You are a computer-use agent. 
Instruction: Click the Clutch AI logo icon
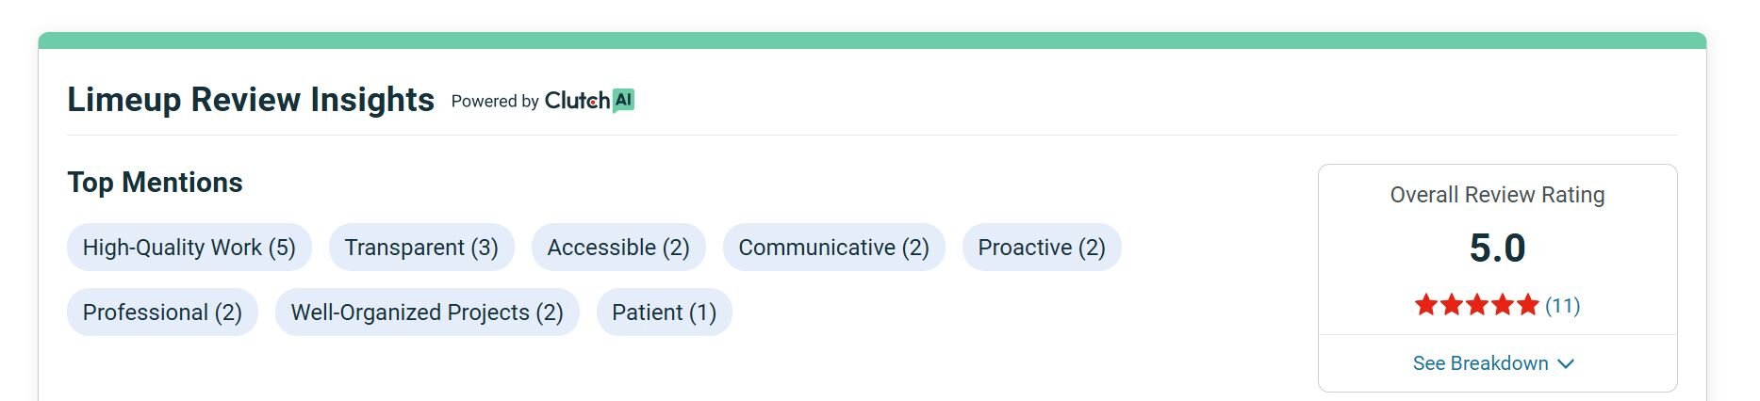[623, 100]
